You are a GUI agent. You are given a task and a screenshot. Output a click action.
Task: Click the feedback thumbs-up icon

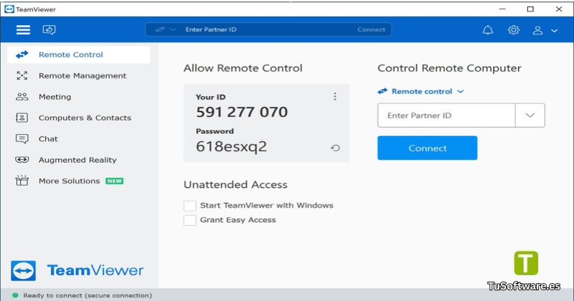coord(49,29)
